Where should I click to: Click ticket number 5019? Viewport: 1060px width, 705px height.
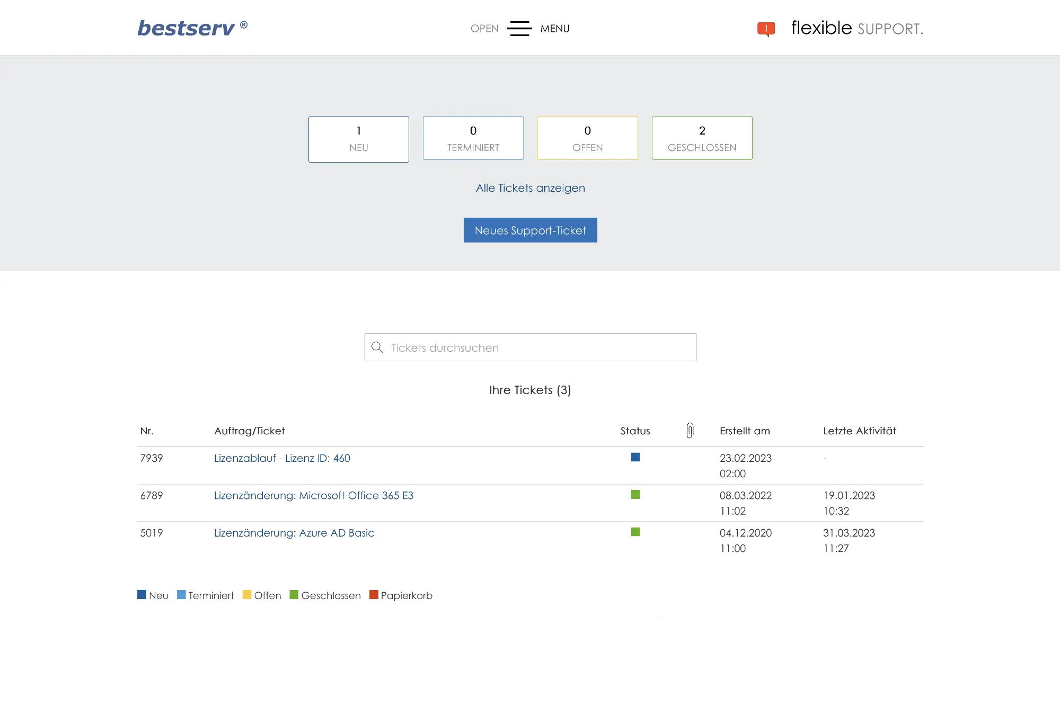(152, 533)
